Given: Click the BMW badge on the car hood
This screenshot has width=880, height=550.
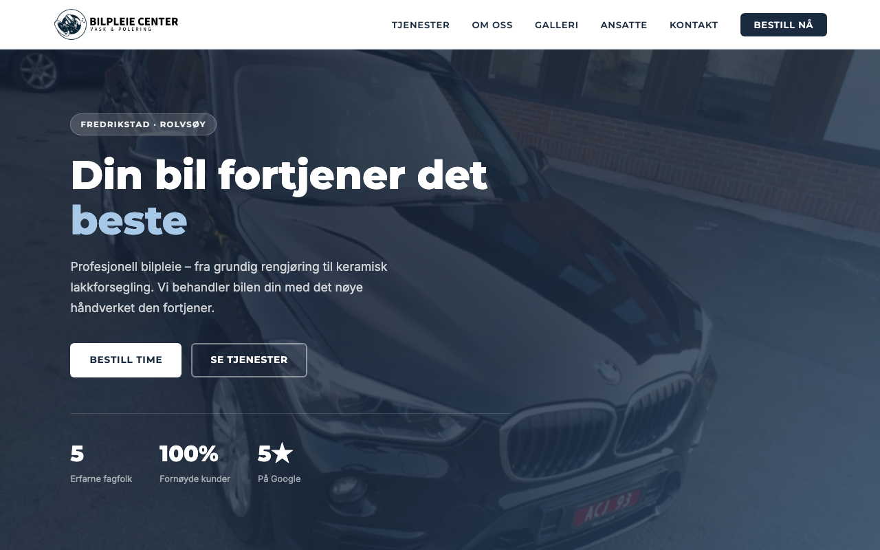Looking at the screenshot, I should (x=608, y=372).
